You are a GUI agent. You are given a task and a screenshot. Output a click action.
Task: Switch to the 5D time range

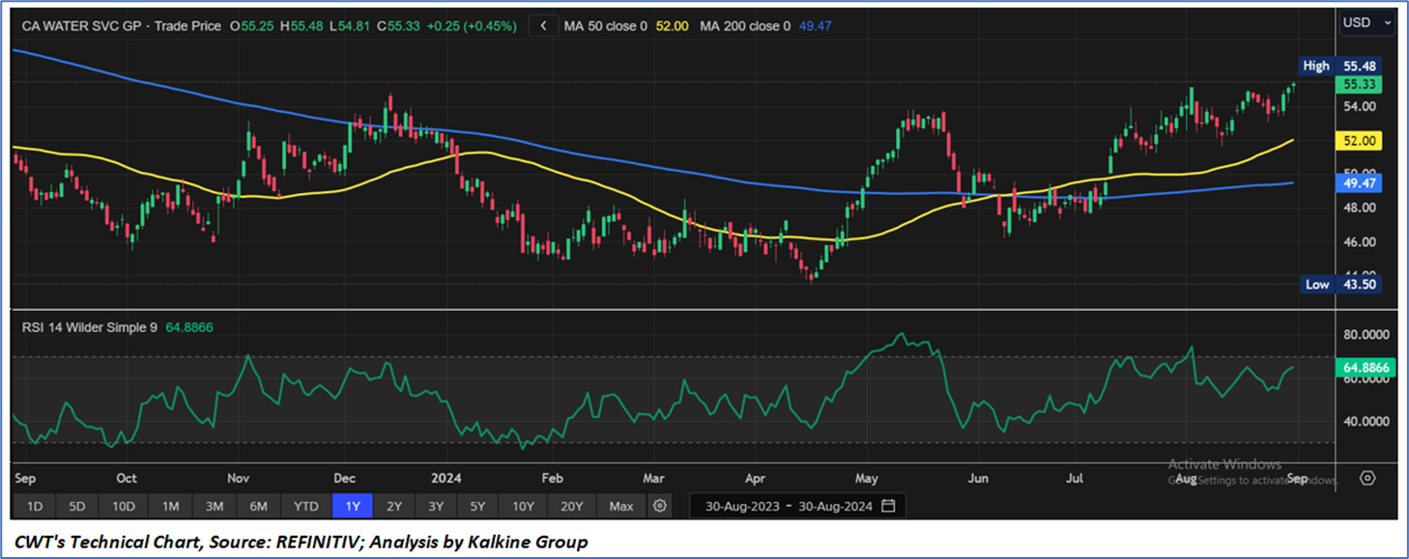click(77, 506)
